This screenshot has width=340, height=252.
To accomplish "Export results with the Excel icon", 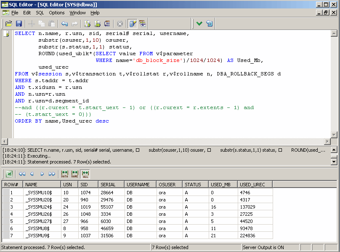I will point(9,174).
